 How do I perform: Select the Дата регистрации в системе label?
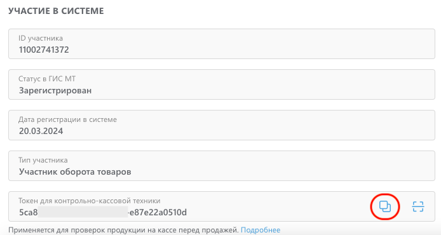pos(67,119)
